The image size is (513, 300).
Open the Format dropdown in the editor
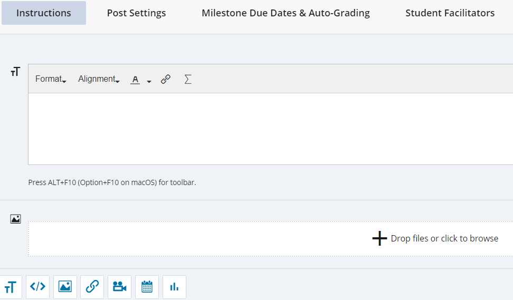click(51, 79)
